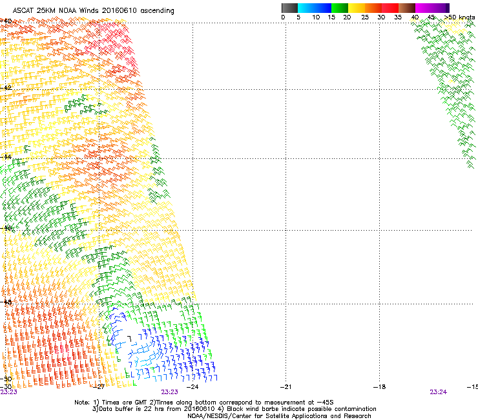This screenshot has height=420, width=478.
Task: Click the longitude label '-21'
Action: 286,387
